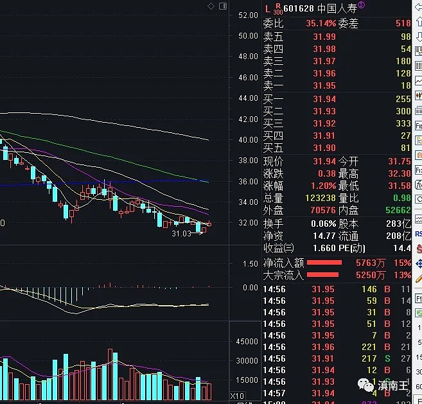Click the red S icon in sidebar
The image size is (422, 404).
(419, 249)
